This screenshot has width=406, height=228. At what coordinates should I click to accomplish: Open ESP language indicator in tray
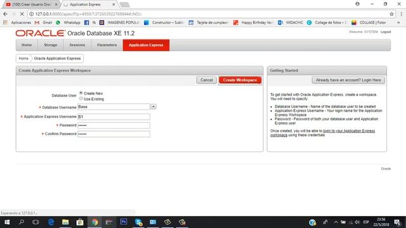(366, 222)
